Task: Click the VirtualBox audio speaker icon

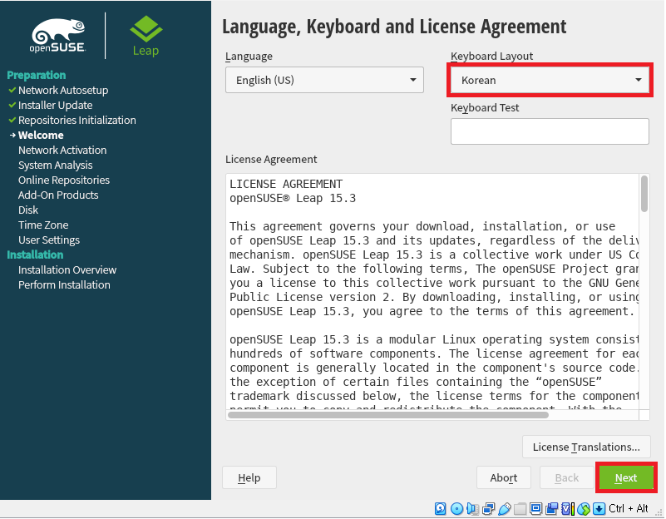Action: click(x=473, y=508)
